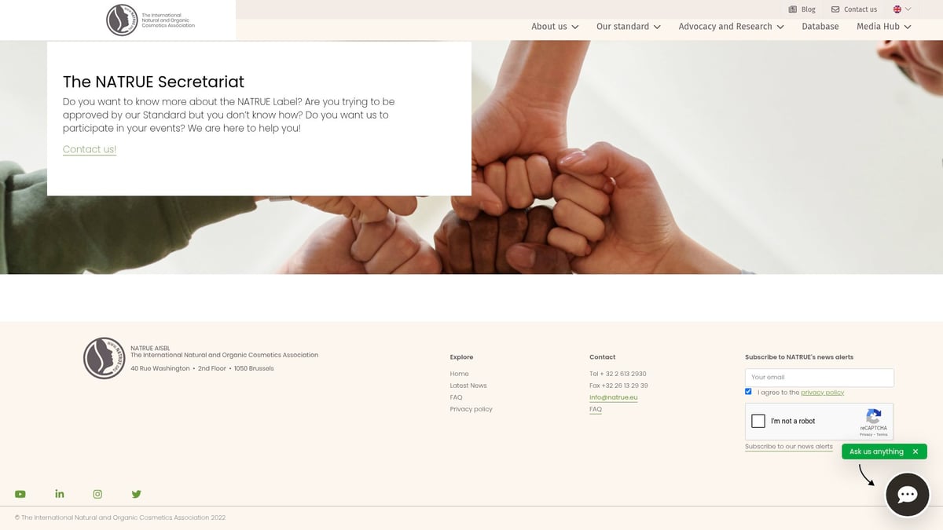
Task: Go to the Database menu item
Action: tap(820, 27)
